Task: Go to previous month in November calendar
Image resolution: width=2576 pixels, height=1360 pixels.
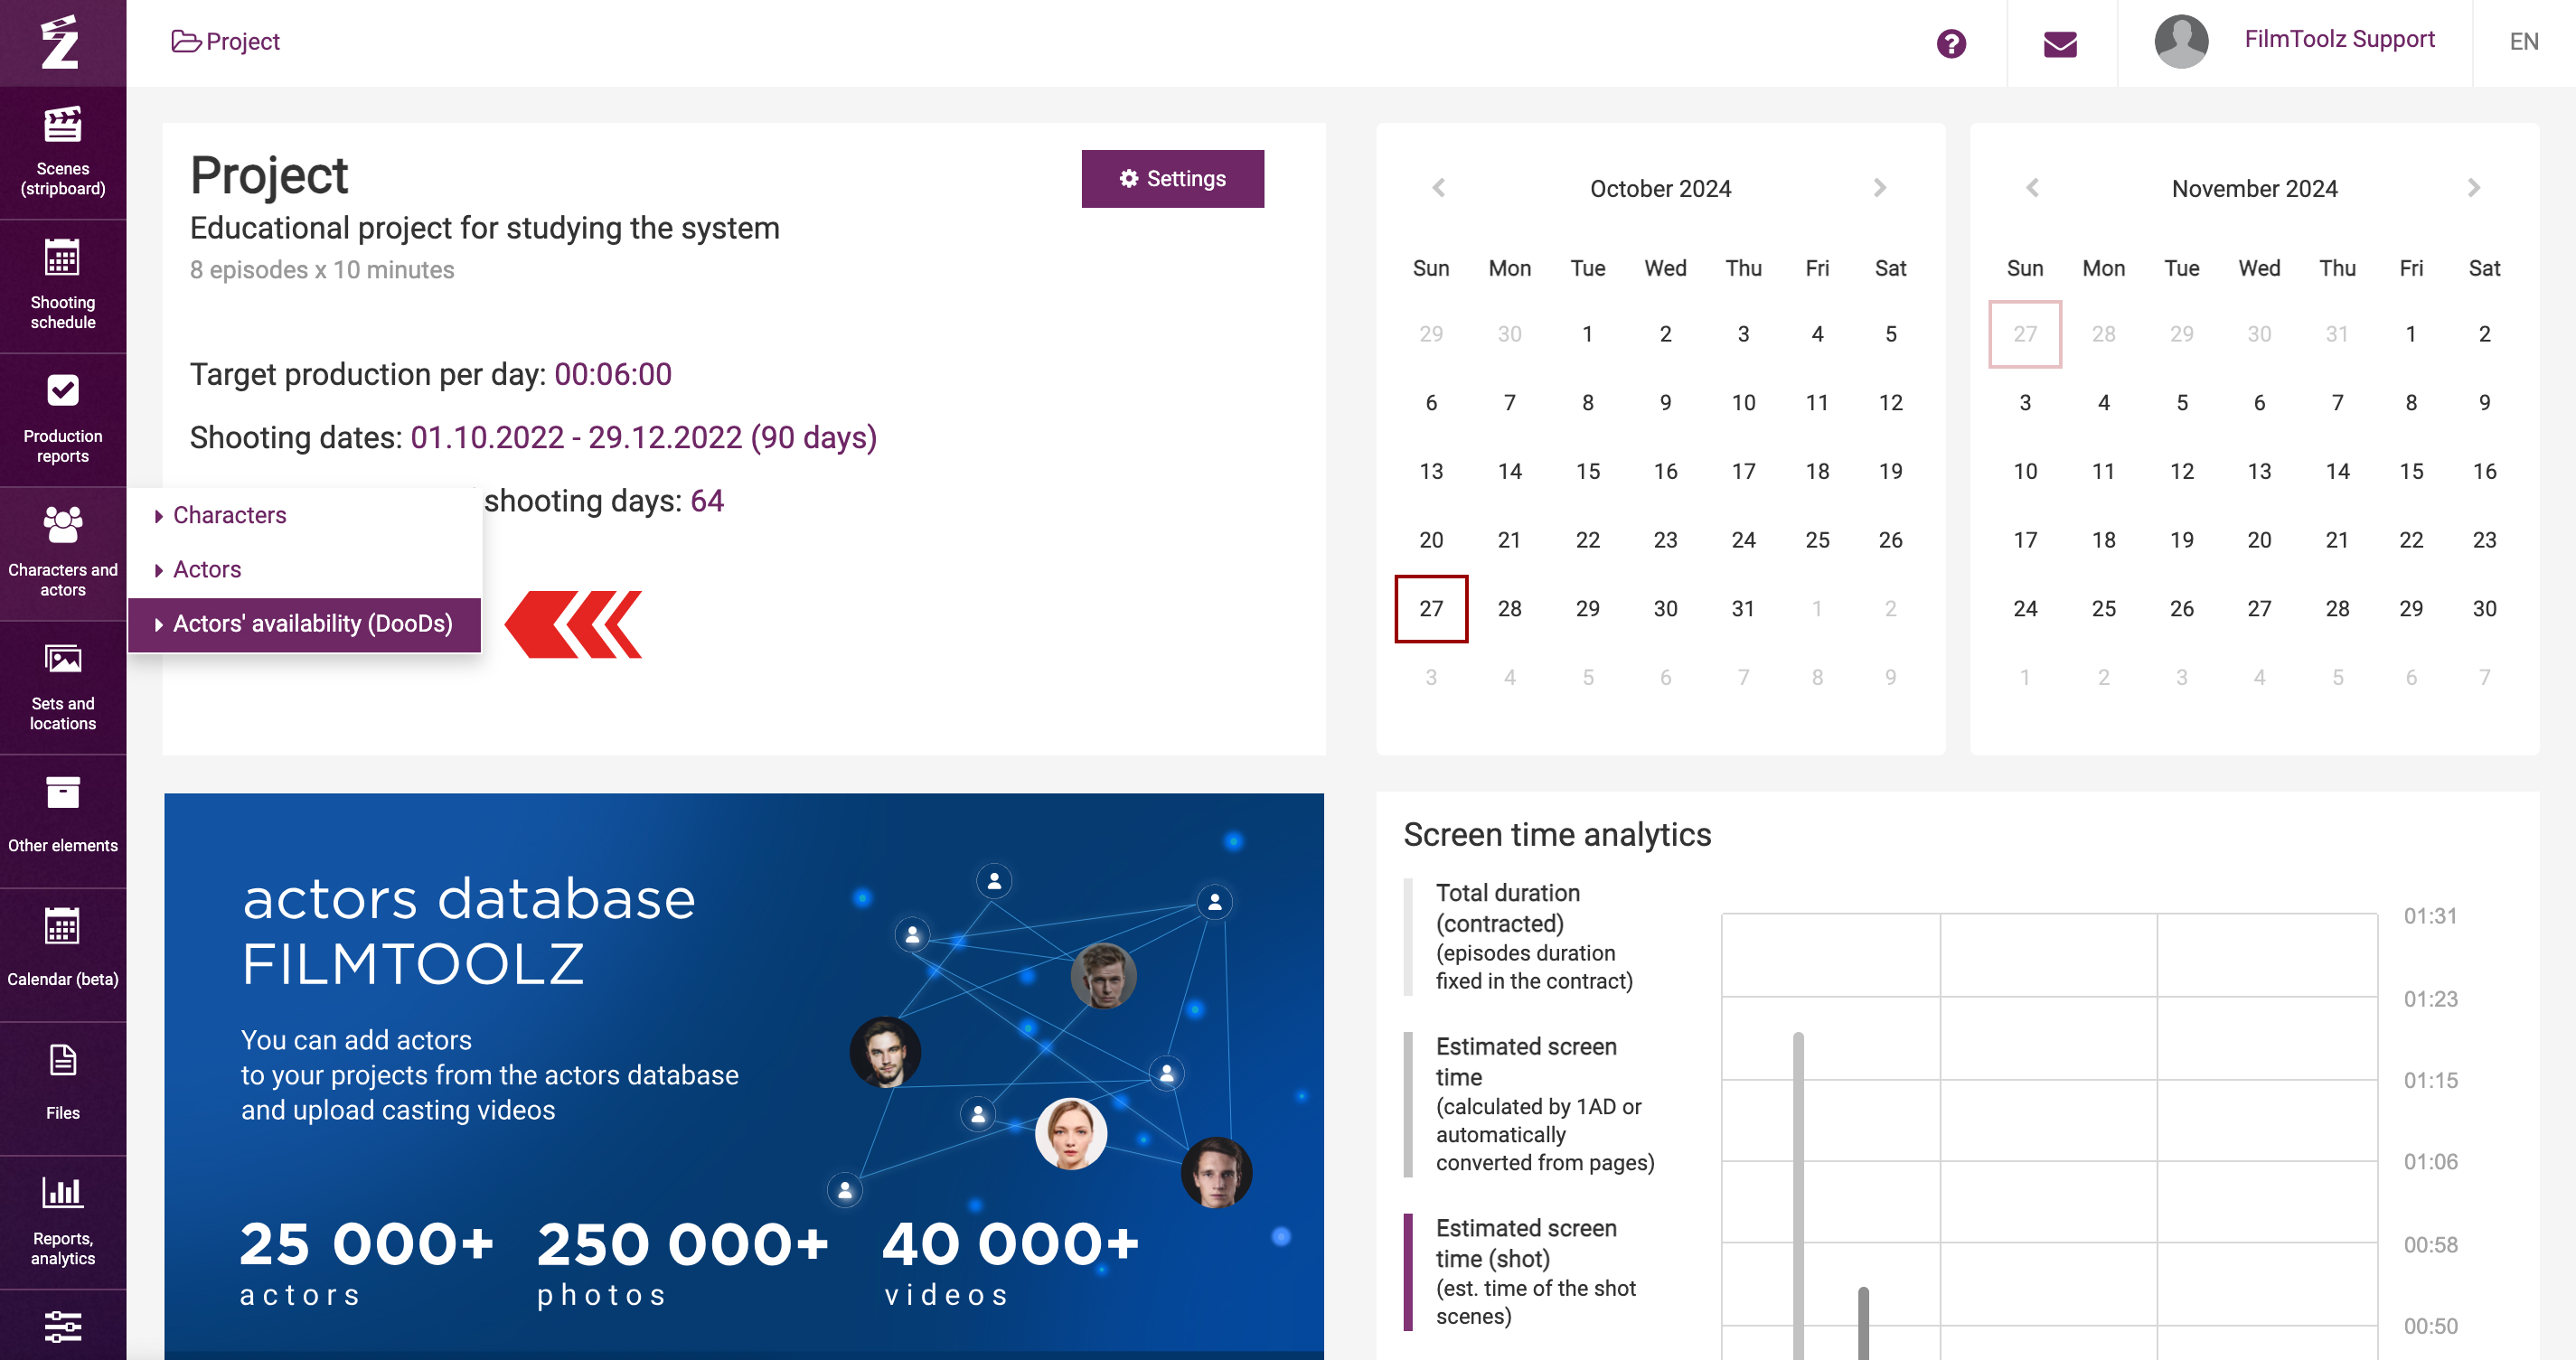Action: click(x=2032, y=188)
